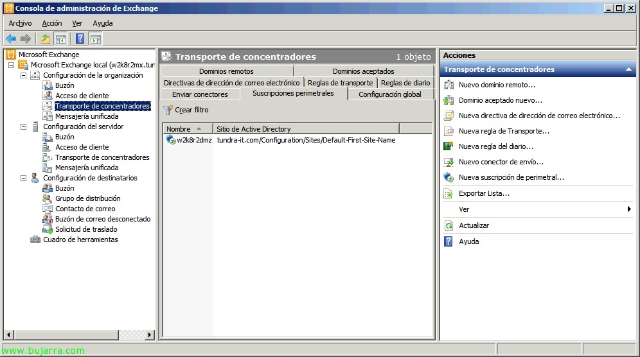The width and height of the screenshot is (640, 357).
Task: Collapse the Transporte de concentradores actions header
Action: (628, 69)
